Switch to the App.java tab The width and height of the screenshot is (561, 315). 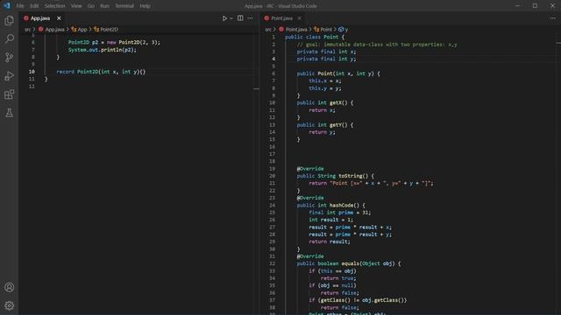tap(40, 18)
